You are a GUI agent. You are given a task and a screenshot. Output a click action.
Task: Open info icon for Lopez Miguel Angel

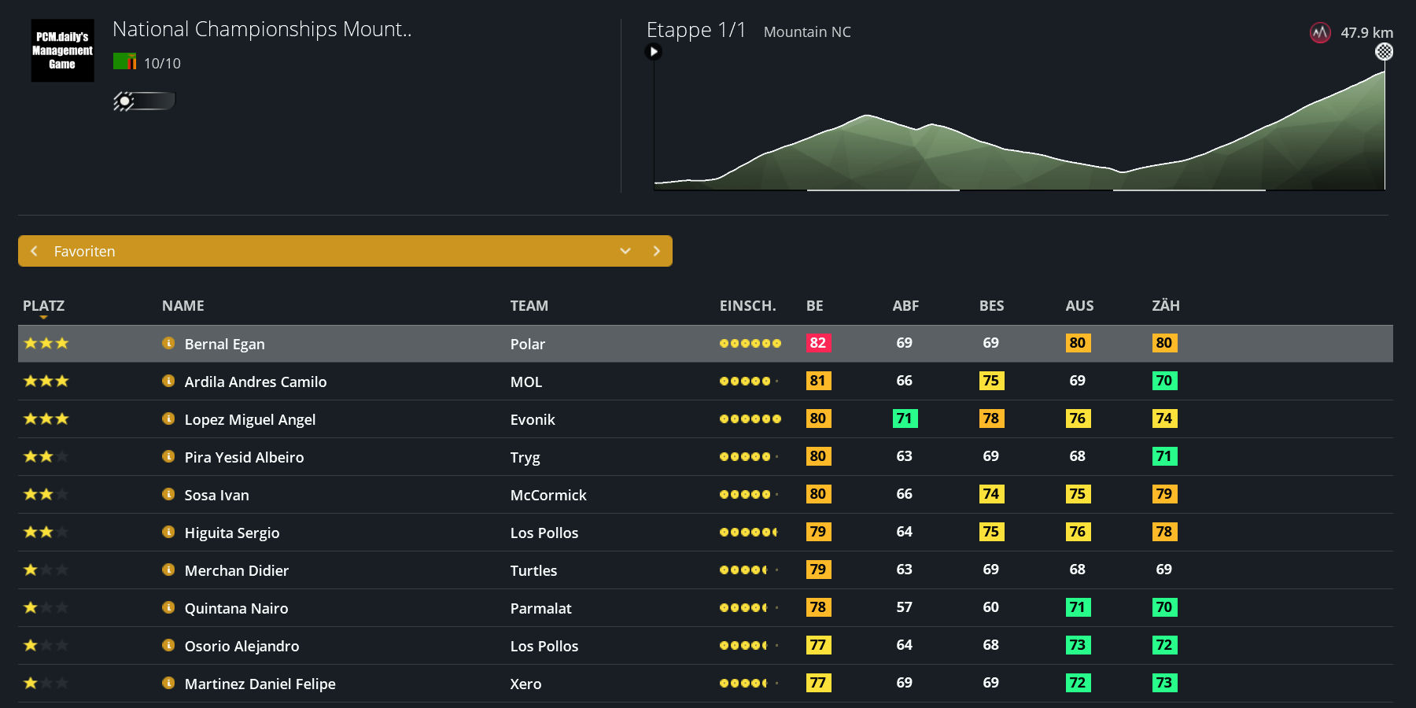click(x=168, y=419)
